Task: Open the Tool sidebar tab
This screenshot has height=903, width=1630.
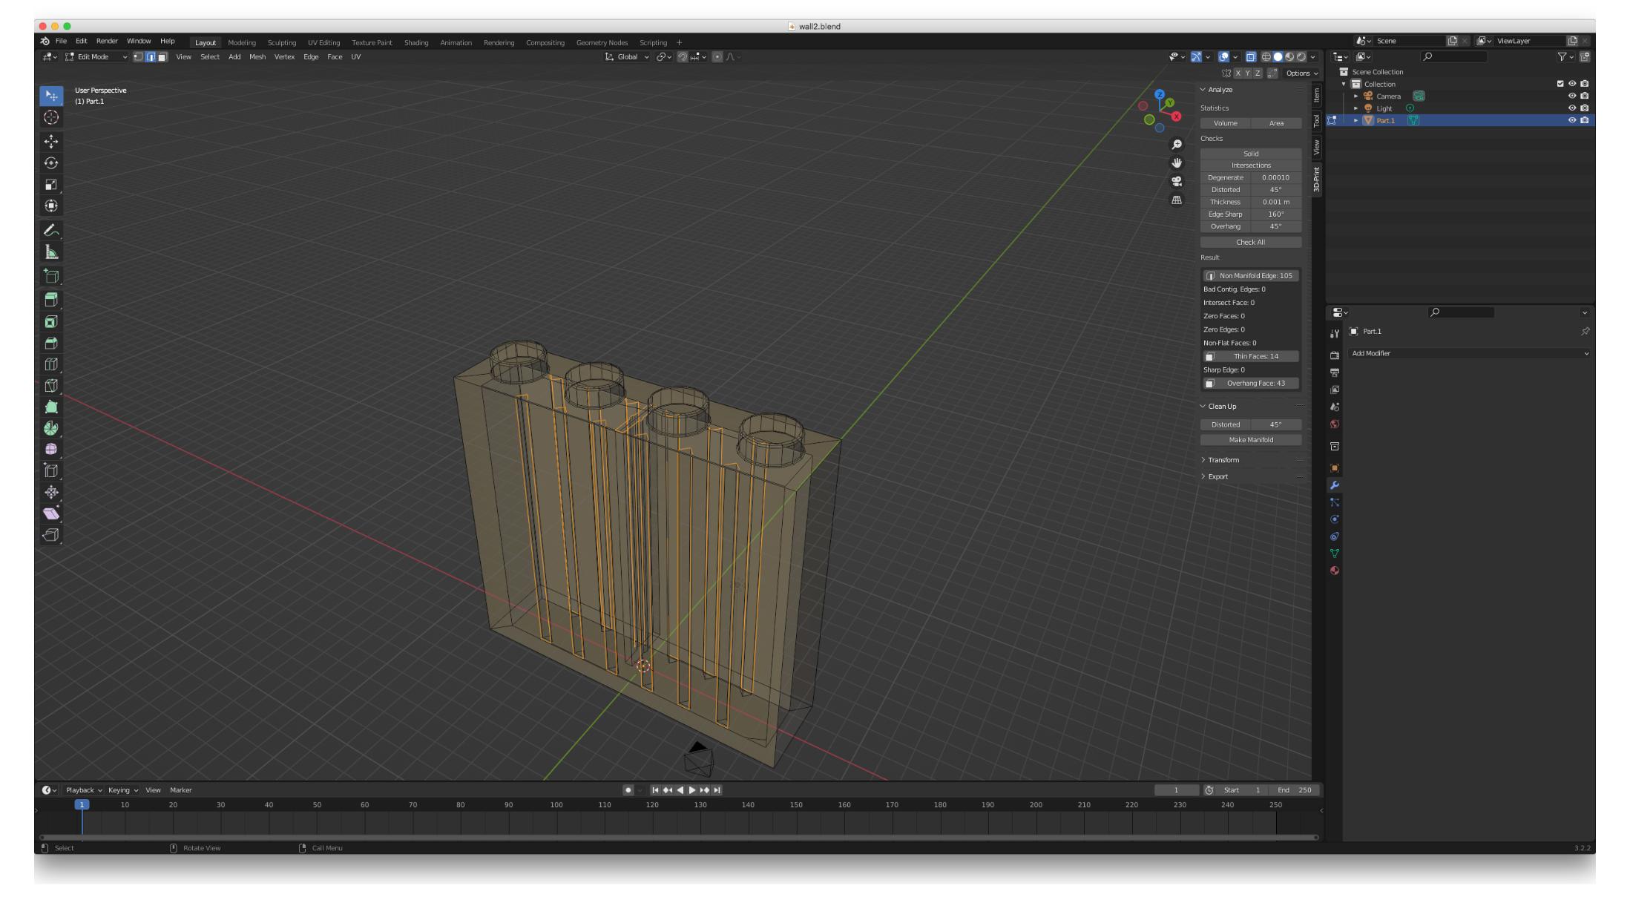Action: point(1317,121)
